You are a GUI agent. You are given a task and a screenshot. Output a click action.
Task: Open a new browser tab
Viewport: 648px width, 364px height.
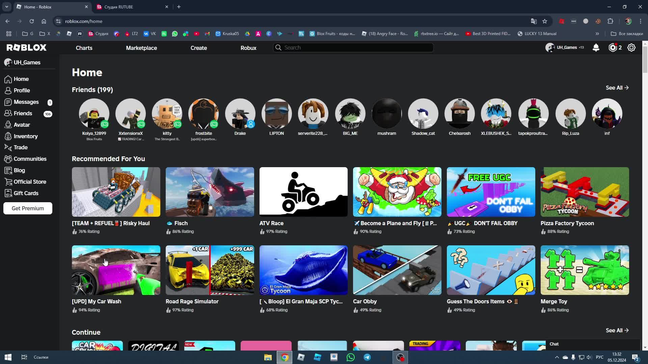pos(179,7)
